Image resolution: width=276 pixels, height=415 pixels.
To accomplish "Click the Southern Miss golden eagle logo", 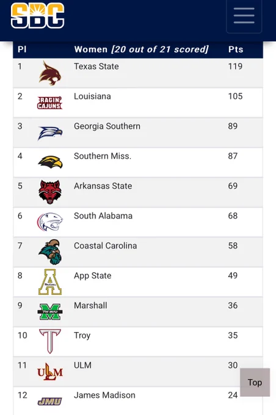I will tap(50, 162).
